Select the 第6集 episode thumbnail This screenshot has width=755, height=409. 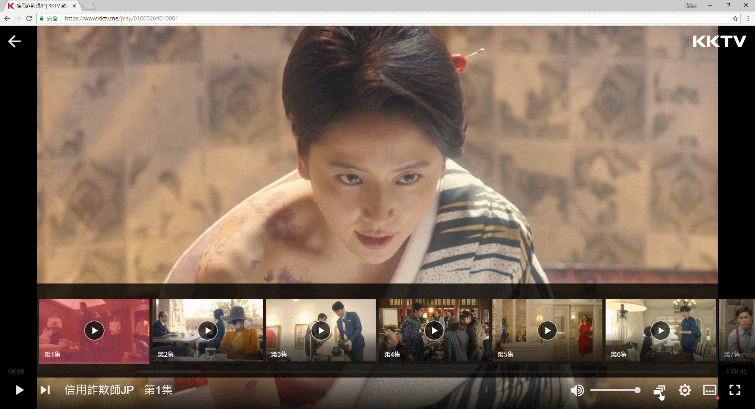coord(661,331)
